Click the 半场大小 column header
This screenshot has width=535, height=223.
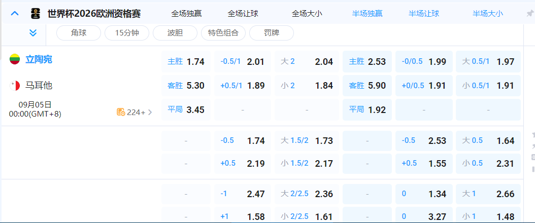(488, 14)
